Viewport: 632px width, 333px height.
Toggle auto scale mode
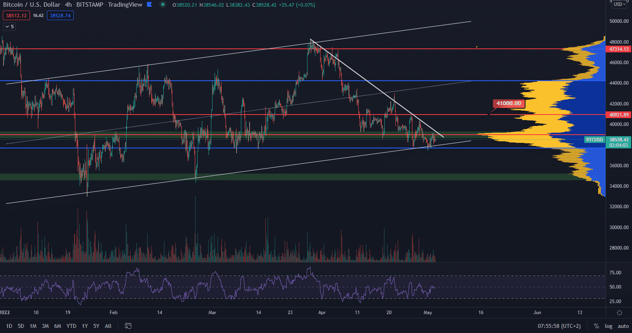point(623,326)
